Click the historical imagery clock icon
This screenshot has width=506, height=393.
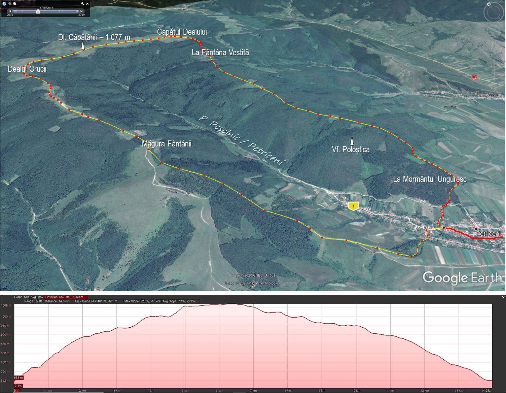click(4, 4)
